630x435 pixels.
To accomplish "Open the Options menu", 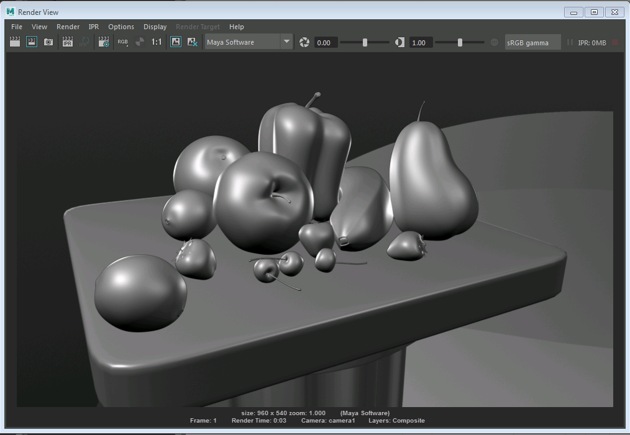I will [121, 27].
